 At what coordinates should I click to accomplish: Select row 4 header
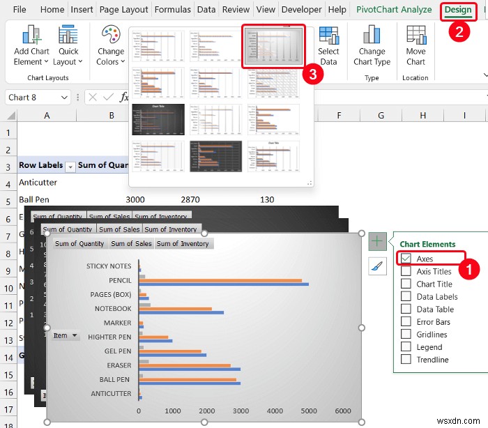(8, 184)
